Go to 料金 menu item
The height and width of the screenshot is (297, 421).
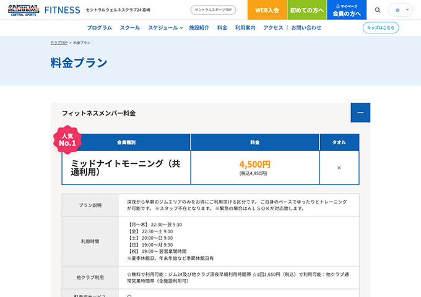click(x=222, y=28)
